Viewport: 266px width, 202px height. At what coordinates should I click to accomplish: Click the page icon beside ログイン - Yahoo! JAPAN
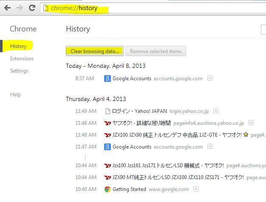tap(108, 111)
